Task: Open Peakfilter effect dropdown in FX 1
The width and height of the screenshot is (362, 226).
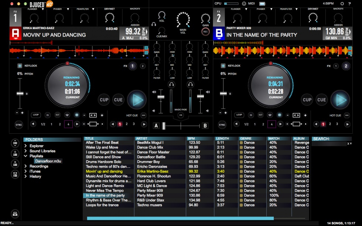Action: click(x=93, y=9)
